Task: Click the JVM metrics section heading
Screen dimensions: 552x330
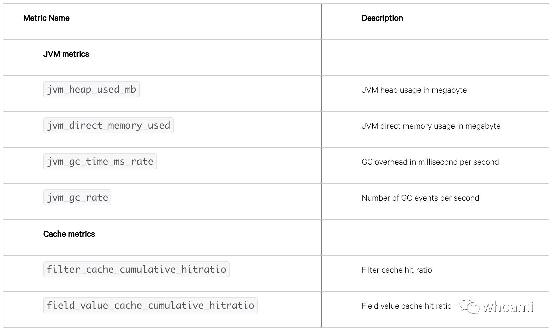Action: click(x=66, y=54)
